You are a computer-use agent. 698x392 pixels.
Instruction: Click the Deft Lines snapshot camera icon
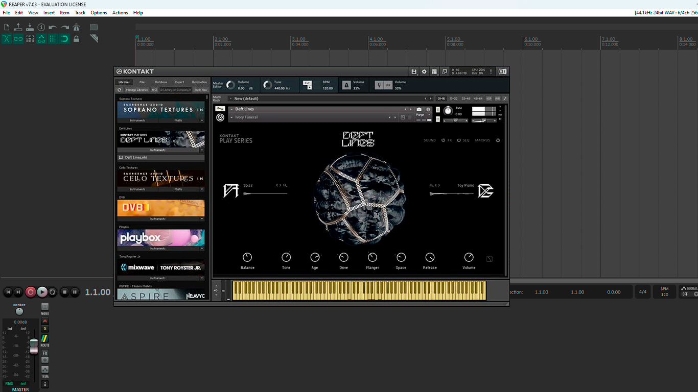click(420, 109)
